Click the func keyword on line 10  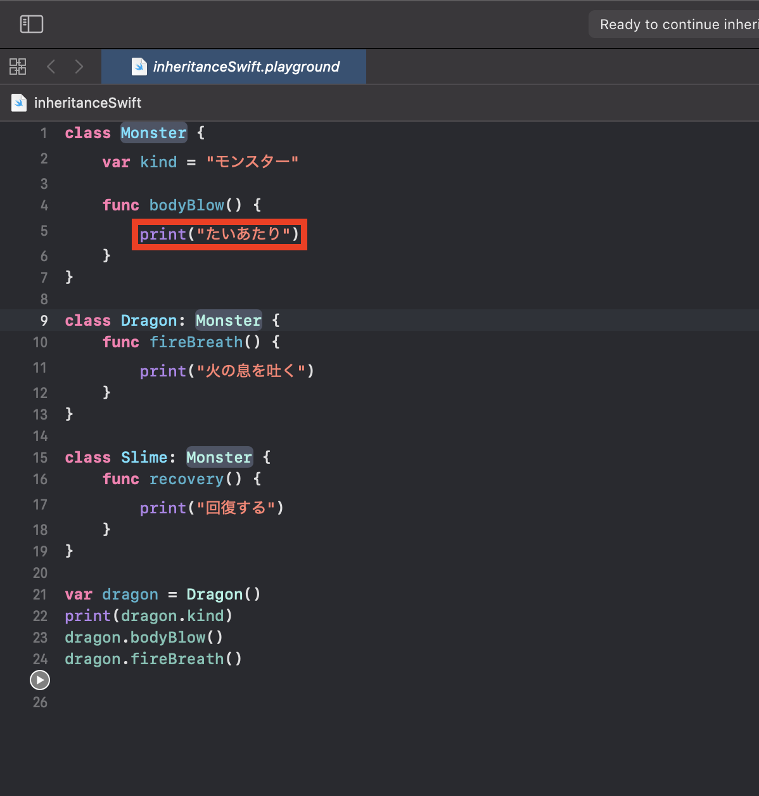(x=121, y=342)
